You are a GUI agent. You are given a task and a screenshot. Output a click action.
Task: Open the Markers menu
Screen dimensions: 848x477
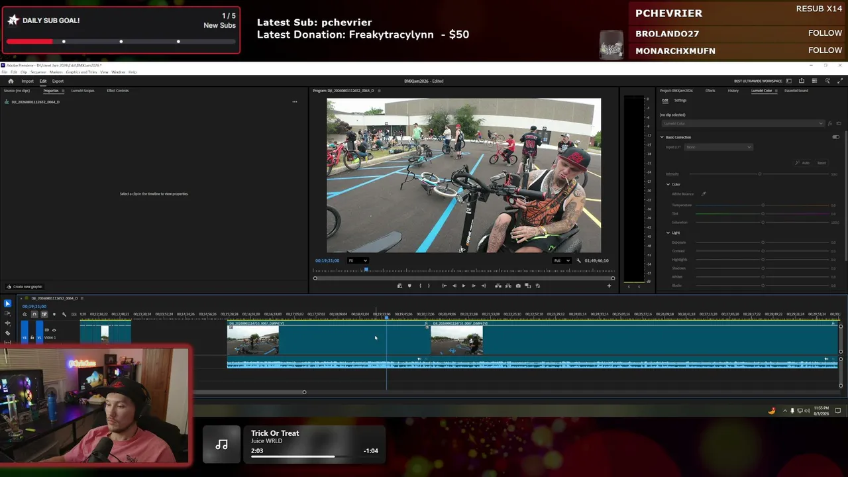point(56,72)
